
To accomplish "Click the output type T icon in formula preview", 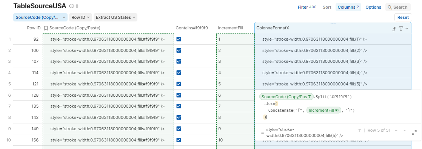I will pos(359,131).
